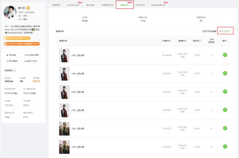Image resolution: width=239 pixels, height=158 pixels.
Task: Select the 近7天 (last 7 days) filter link
Action: coord(227,31)
